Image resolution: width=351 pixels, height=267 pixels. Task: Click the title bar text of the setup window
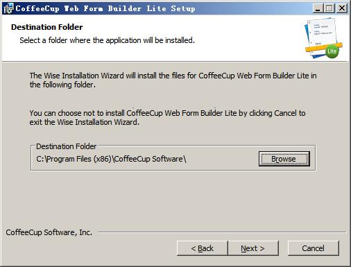[105, 9]
